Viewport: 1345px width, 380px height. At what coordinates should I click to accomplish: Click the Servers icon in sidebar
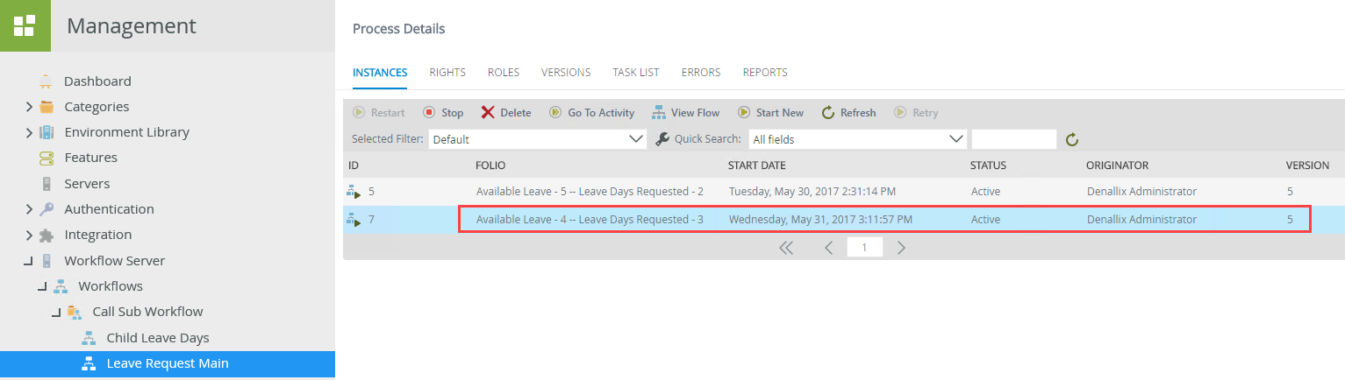tap(47, 184)
